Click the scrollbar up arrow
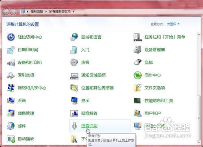This screenshot has height=147, width=203. (x=199, y=34)
